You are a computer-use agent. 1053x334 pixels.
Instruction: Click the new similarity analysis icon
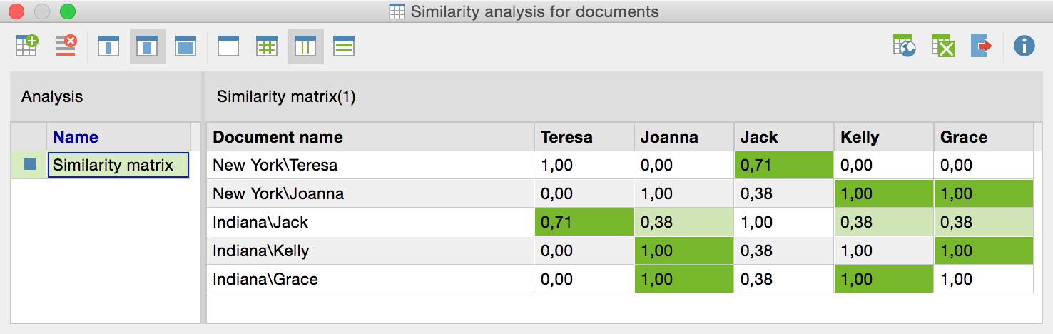click(27, 46)
